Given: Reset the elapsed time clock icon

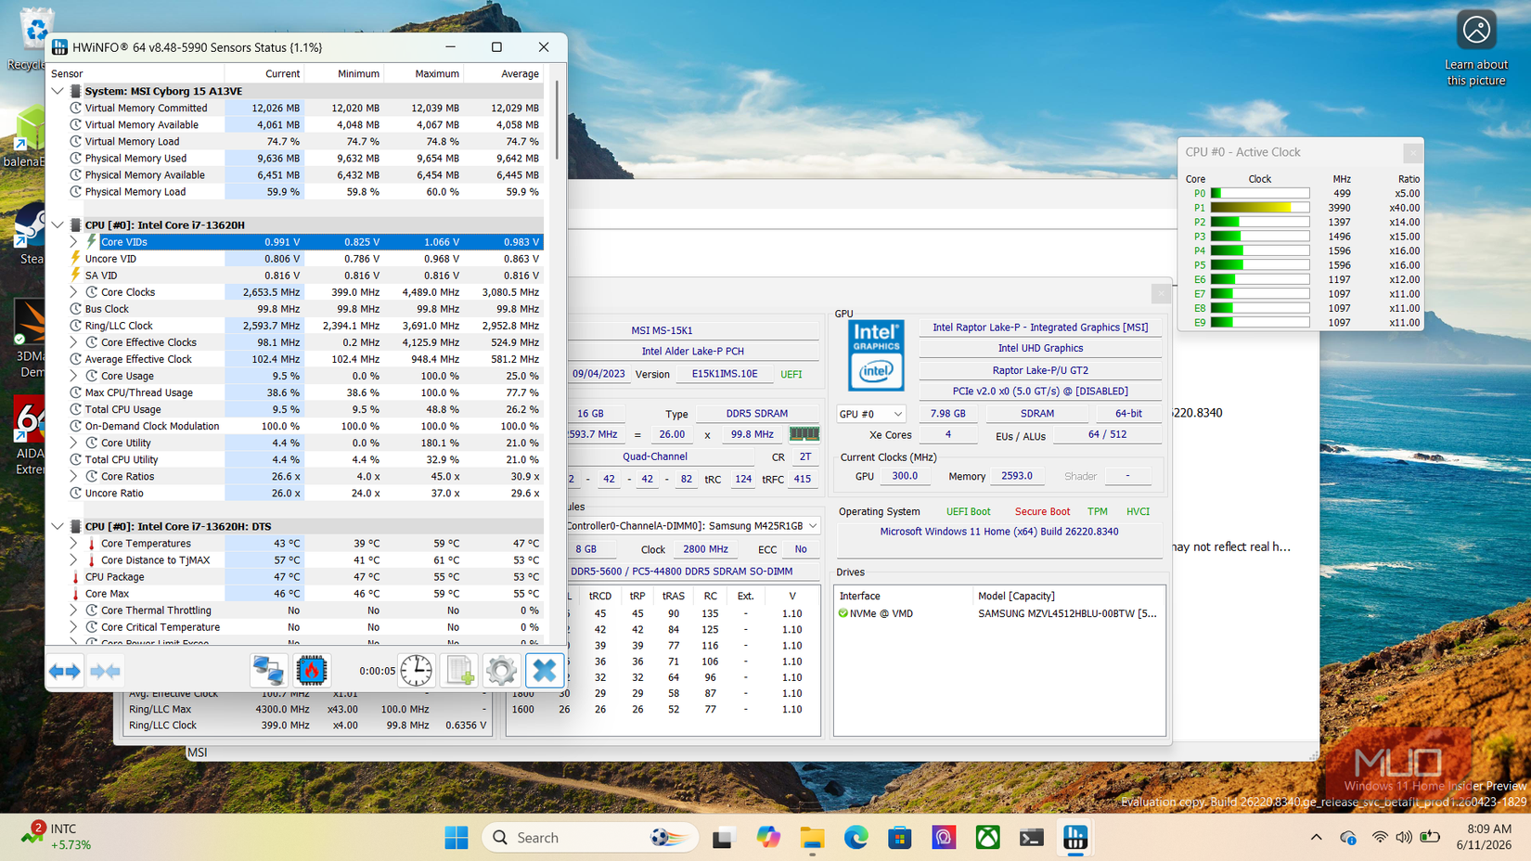Looking at the screenshot, I should coord(417,670).
